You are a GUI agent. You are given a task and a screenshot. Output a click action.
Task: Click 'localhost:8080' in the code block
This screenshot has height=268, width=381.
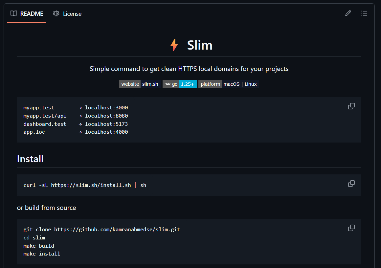point(106,116)
